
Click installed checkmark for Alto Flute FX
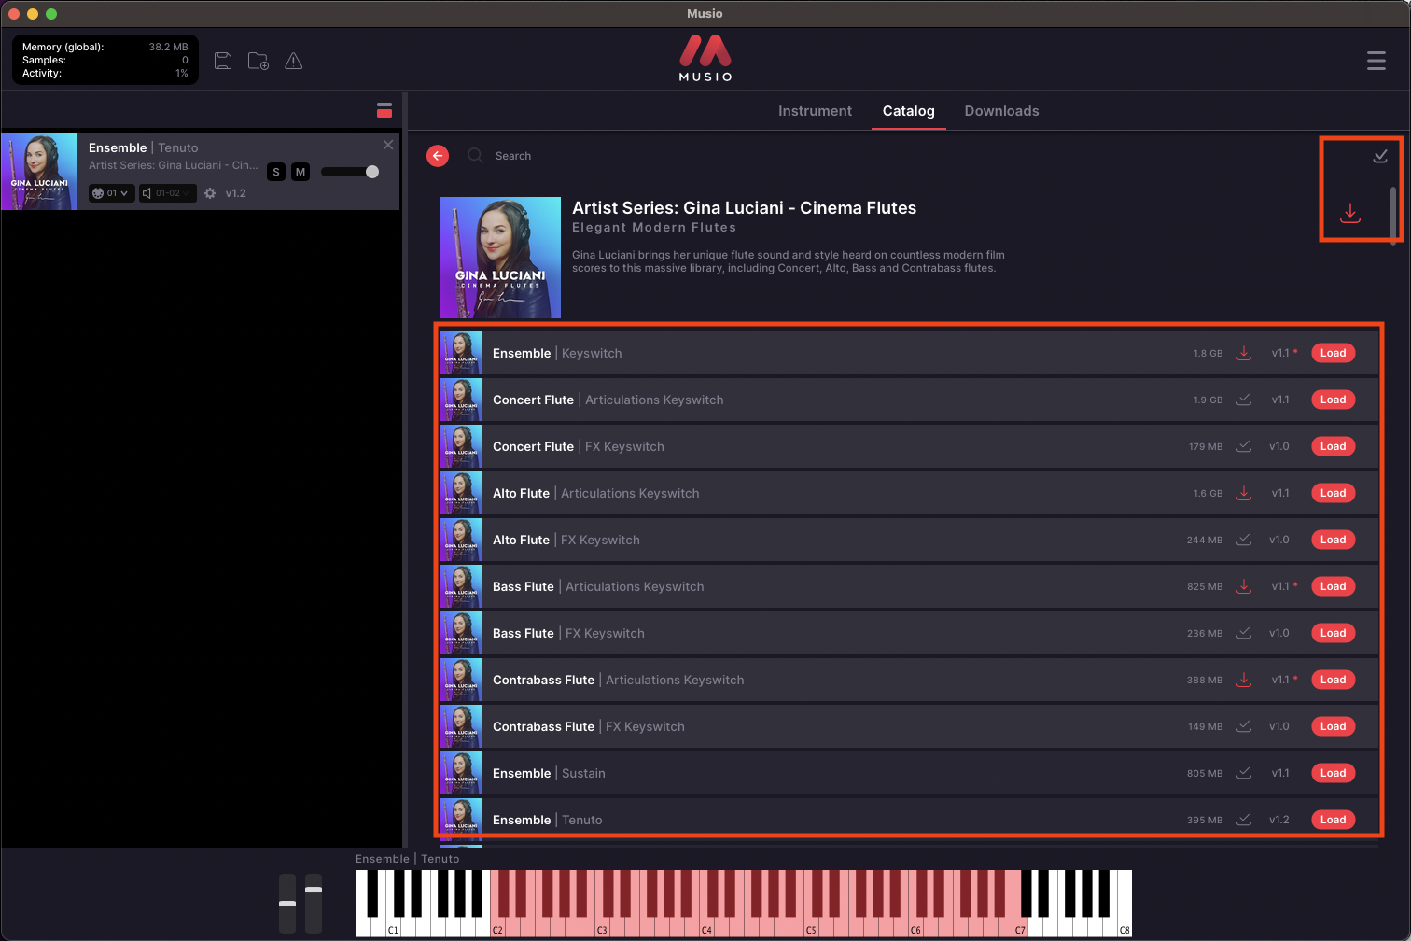pyautogui.click(x=1244, y=540)
